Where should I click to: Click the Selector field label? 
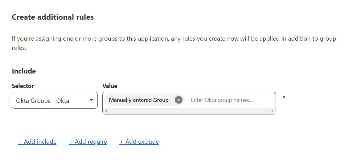pos(23,86)
